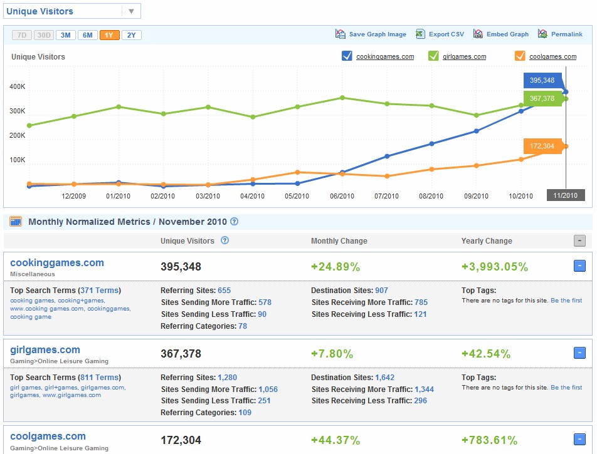This screenshot has height=454, width=597.
Task: Uncheck the girlgames.com series checkbox
Action: click(433, 56)
